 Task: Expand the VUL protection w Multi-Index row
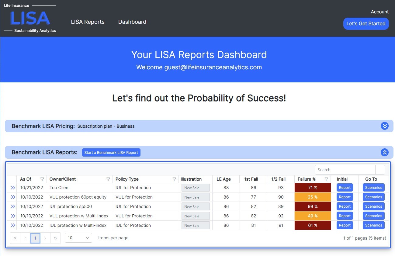point(13,216)
